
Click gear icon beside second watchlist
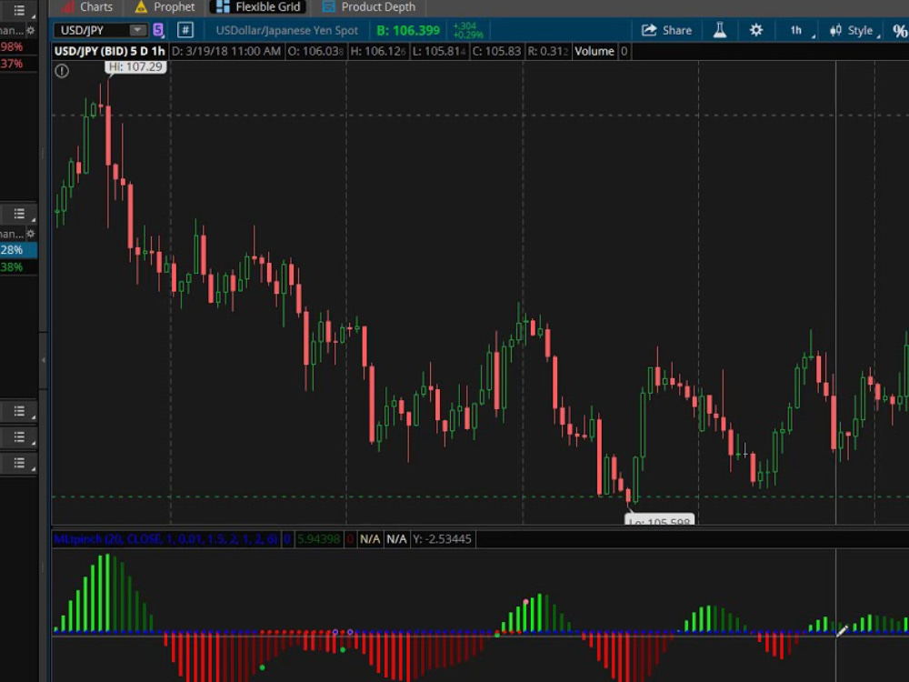[31, 234]
